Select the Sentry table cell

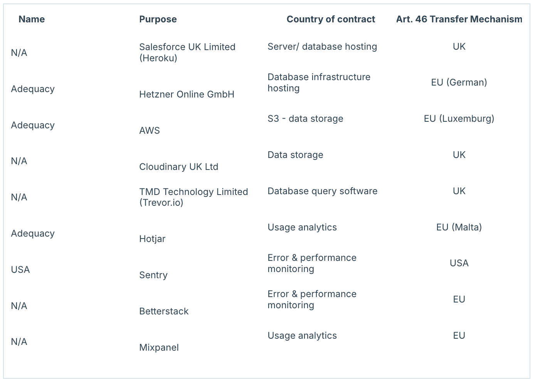(x=153, y=275)
